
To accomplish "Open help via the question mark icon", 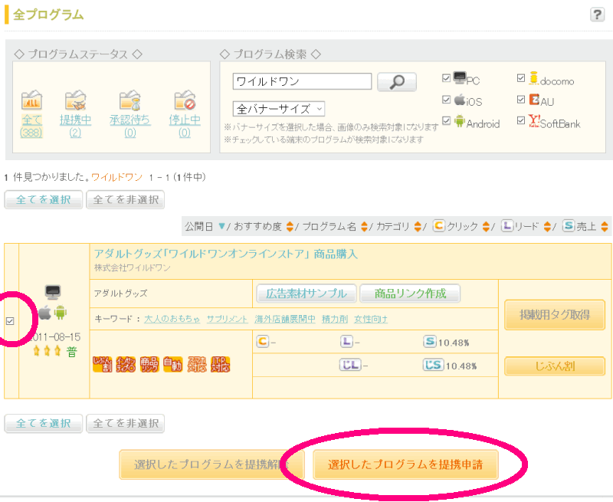I will pyautogui.click(x=597, y=15).
